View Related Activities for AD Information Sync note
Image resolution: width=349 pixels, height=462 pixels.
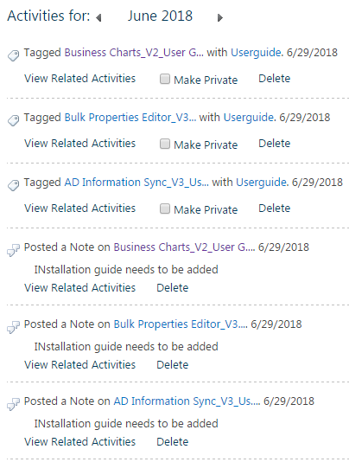[x=79, y=442]
